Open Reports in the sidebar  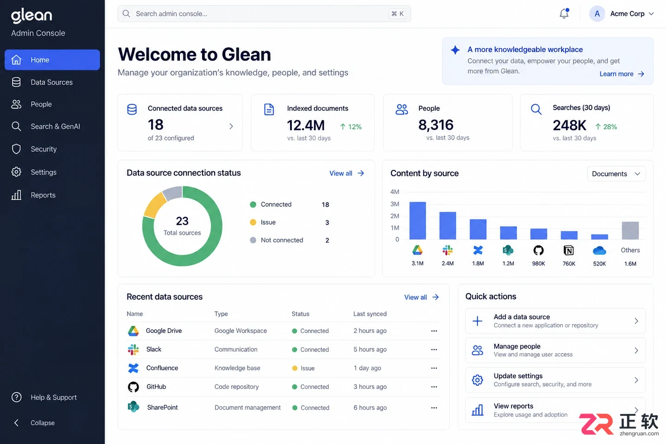[x=52, y=195]
